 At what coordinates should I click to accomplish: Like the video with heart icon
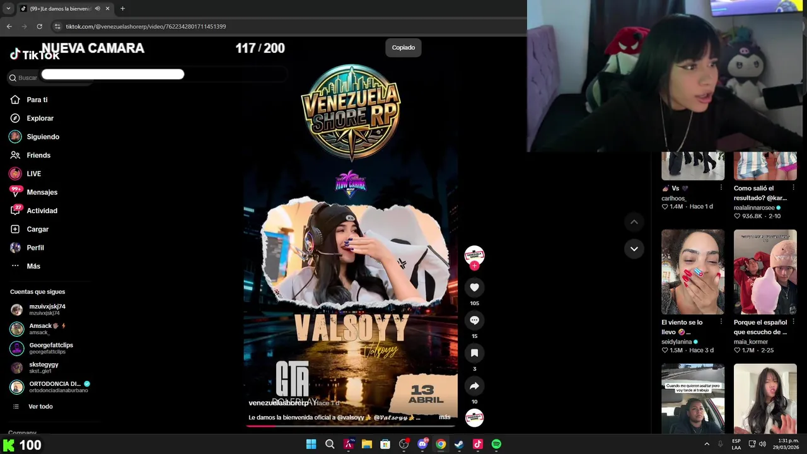click(474, 288)
